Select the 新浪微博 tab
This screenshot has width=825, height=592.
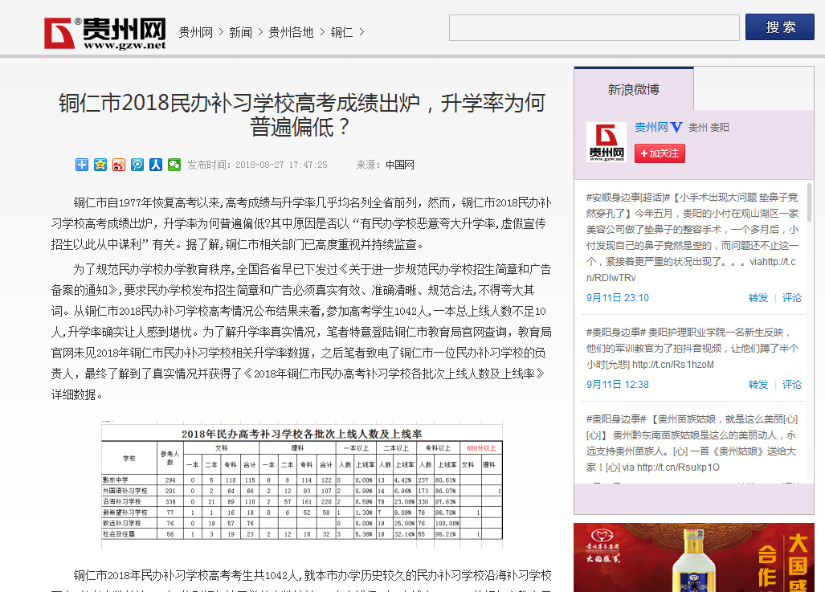(633, 89)
